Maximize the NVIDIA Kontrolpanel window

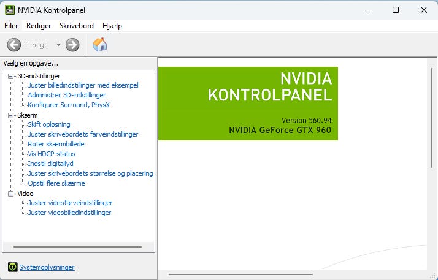click(396, 10)
